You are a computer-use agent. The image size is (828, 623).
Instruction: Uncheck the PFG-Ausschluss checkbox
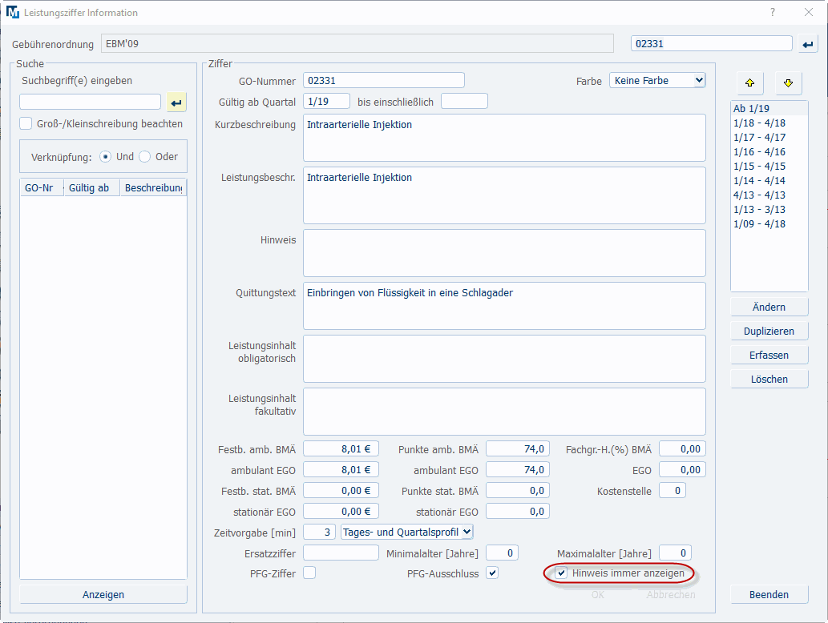point(492,573)
